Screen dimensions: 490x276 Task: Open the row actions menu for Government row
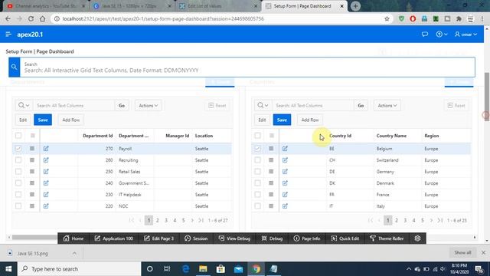[x=32, y=183]
